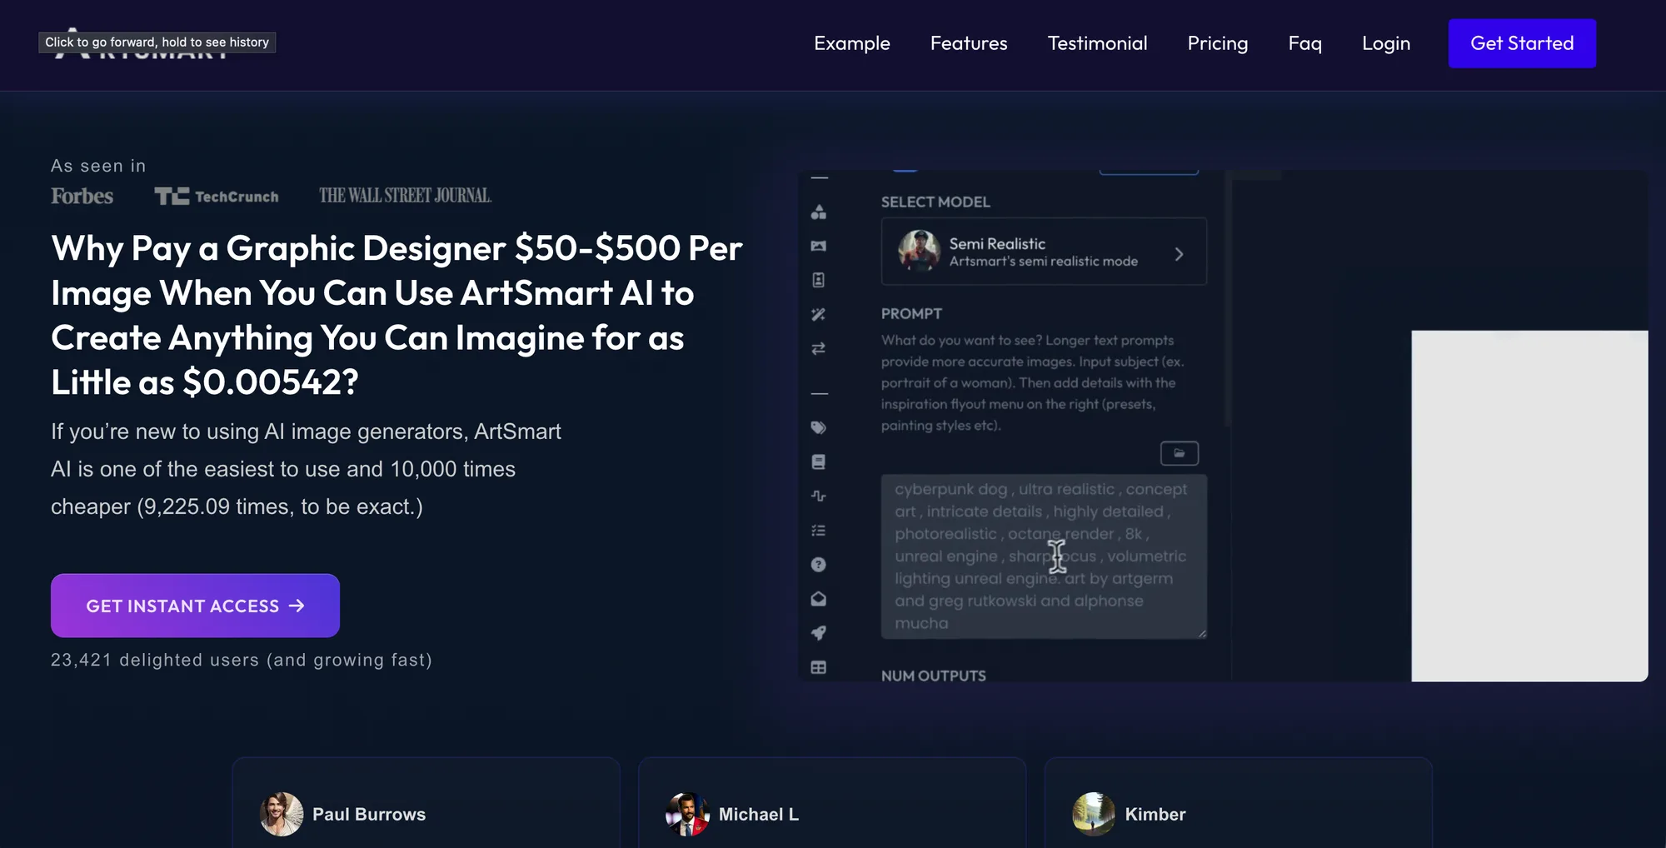Select the table grid icon in the demo sidebar
Image resolution: width=1666 pixels, height=848 pixels.
pyautogui.click(x=819, y=667)
